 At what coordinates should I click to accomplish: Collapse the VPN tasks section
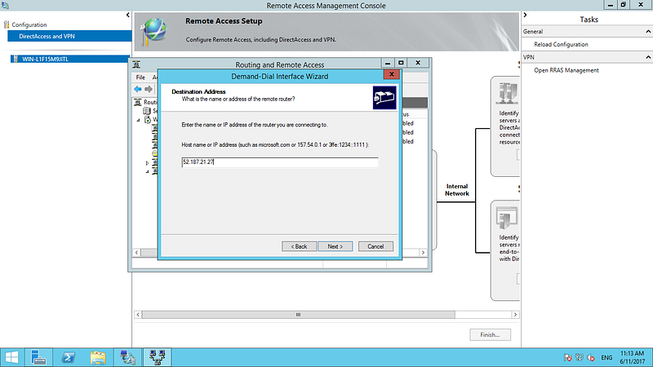[x=648, y=57]
